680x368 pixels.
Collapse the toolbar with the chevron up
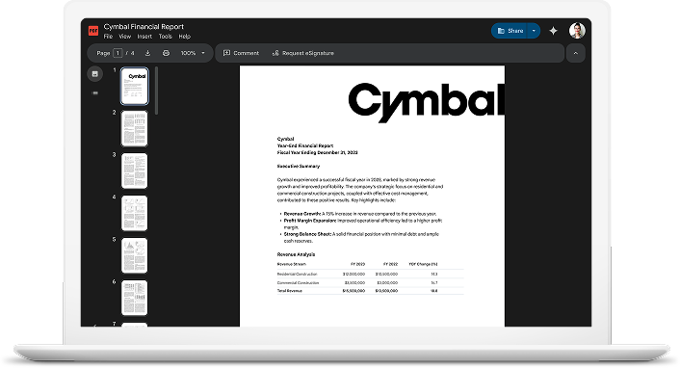[x=575, y=53]
